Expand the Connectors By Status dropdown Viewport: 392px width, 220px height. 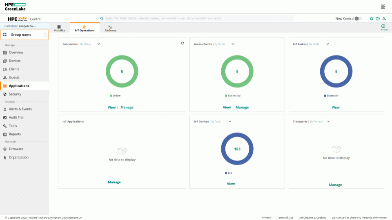(98, 44)
